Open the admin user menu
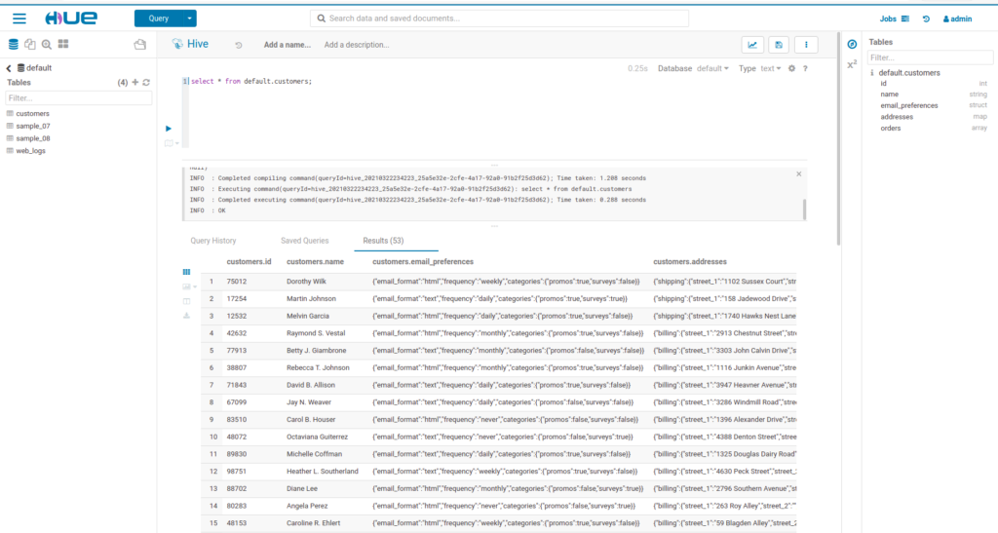 click(x=957, y=19)
